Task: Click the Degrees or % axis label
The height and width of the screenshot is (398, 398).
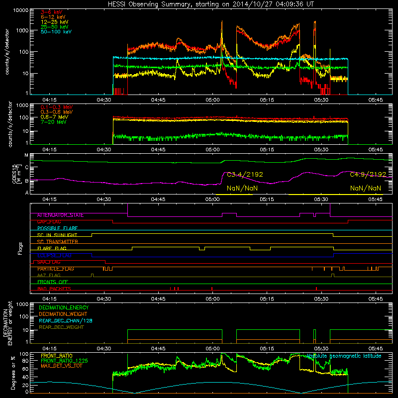Action: (13, 373)
